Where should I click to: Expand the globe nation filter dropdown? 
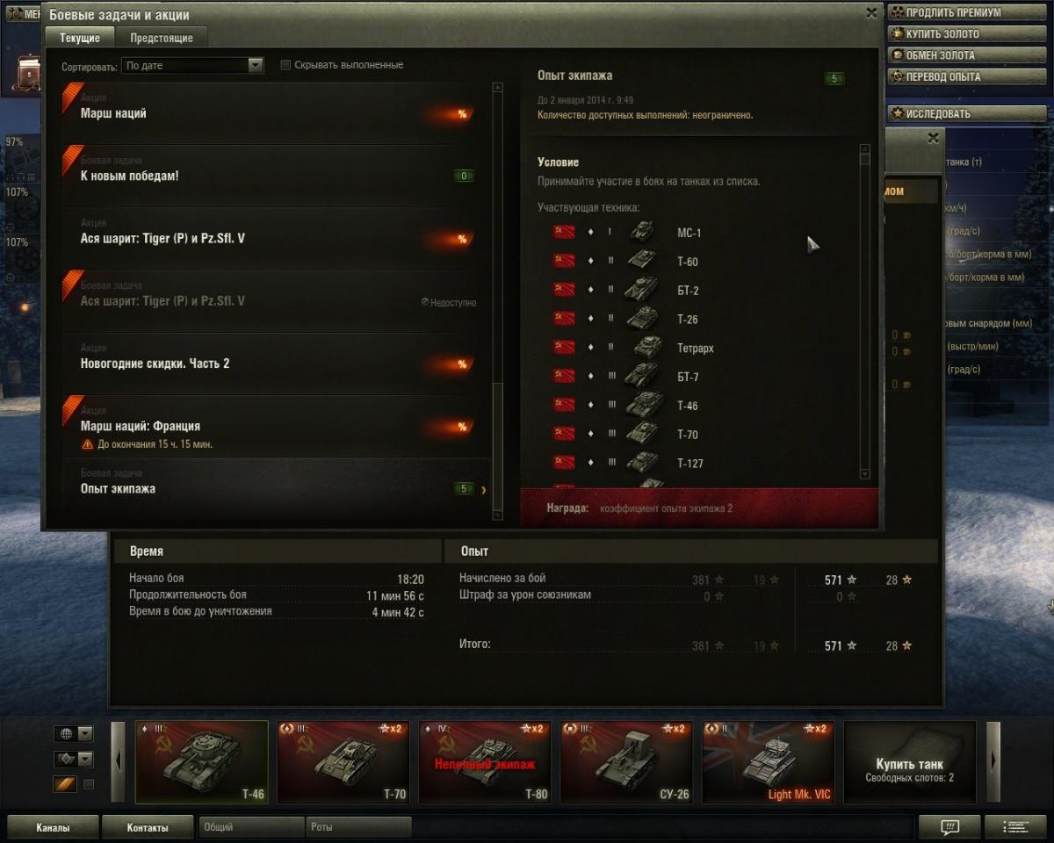85,733
